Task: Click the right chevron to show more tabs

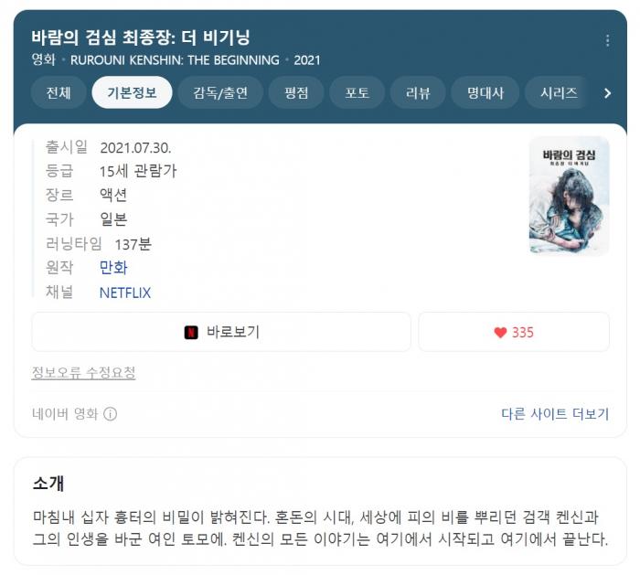Action: (x=607, y=93)
